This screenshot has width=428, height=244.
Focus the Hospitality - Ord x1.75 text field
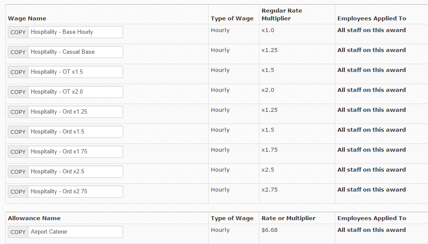pyautogui.click(x=75, y=152)
